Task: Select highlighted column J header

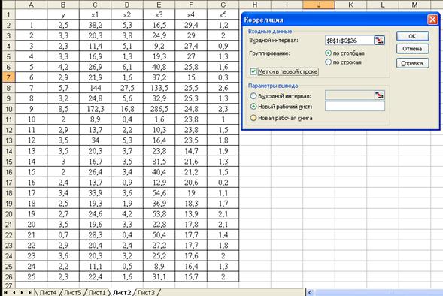Action: pos(319,5)
